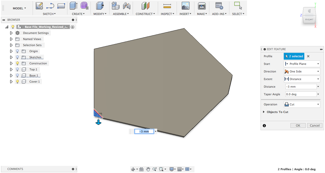The height and width of the screenshot is (173, 325).
Task: Choose the Offset Plane construct icon
Action: [145, 6]
